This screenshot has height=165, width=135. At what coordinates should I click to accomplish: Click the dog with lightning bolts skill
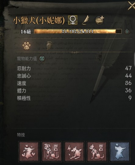[74, 152]
